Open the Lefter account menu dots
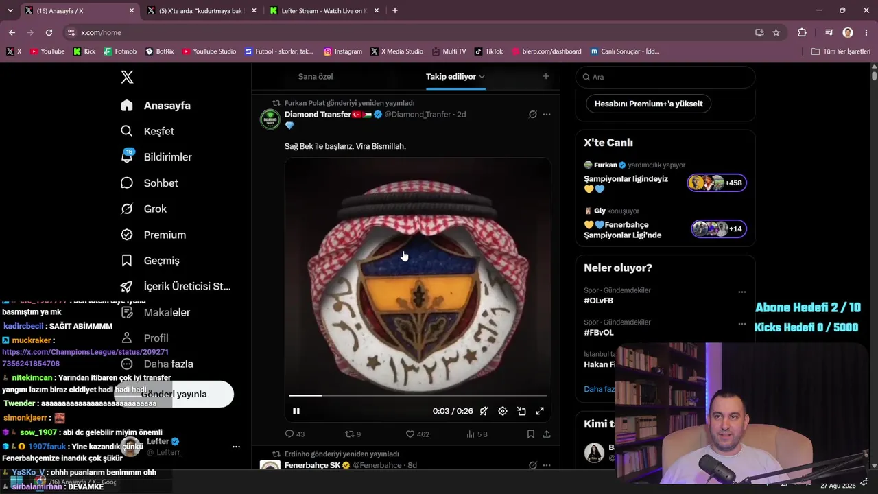This screenshot has height=494, width=878. (236, 447)
